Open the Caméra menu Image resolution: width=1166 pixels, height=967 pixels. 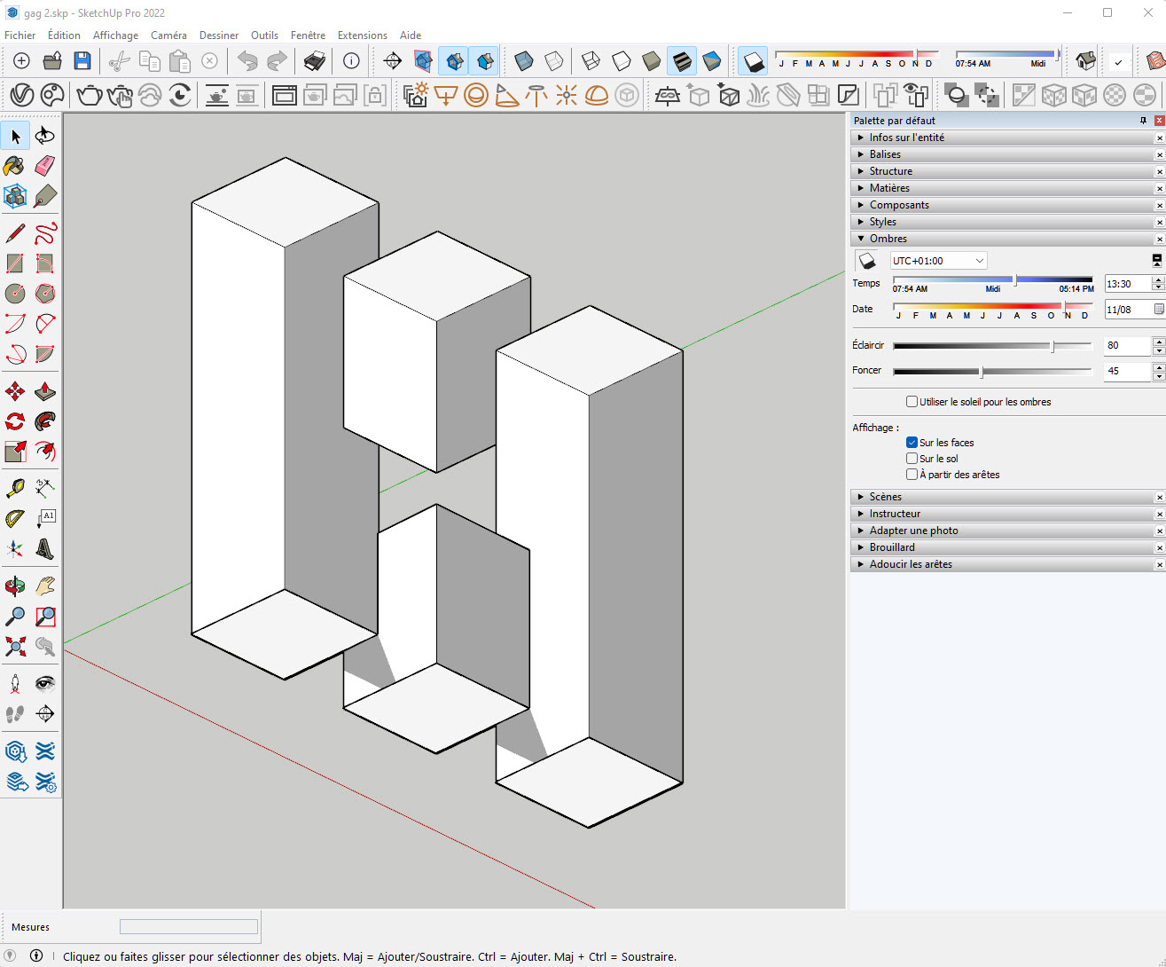pos(168,35)
